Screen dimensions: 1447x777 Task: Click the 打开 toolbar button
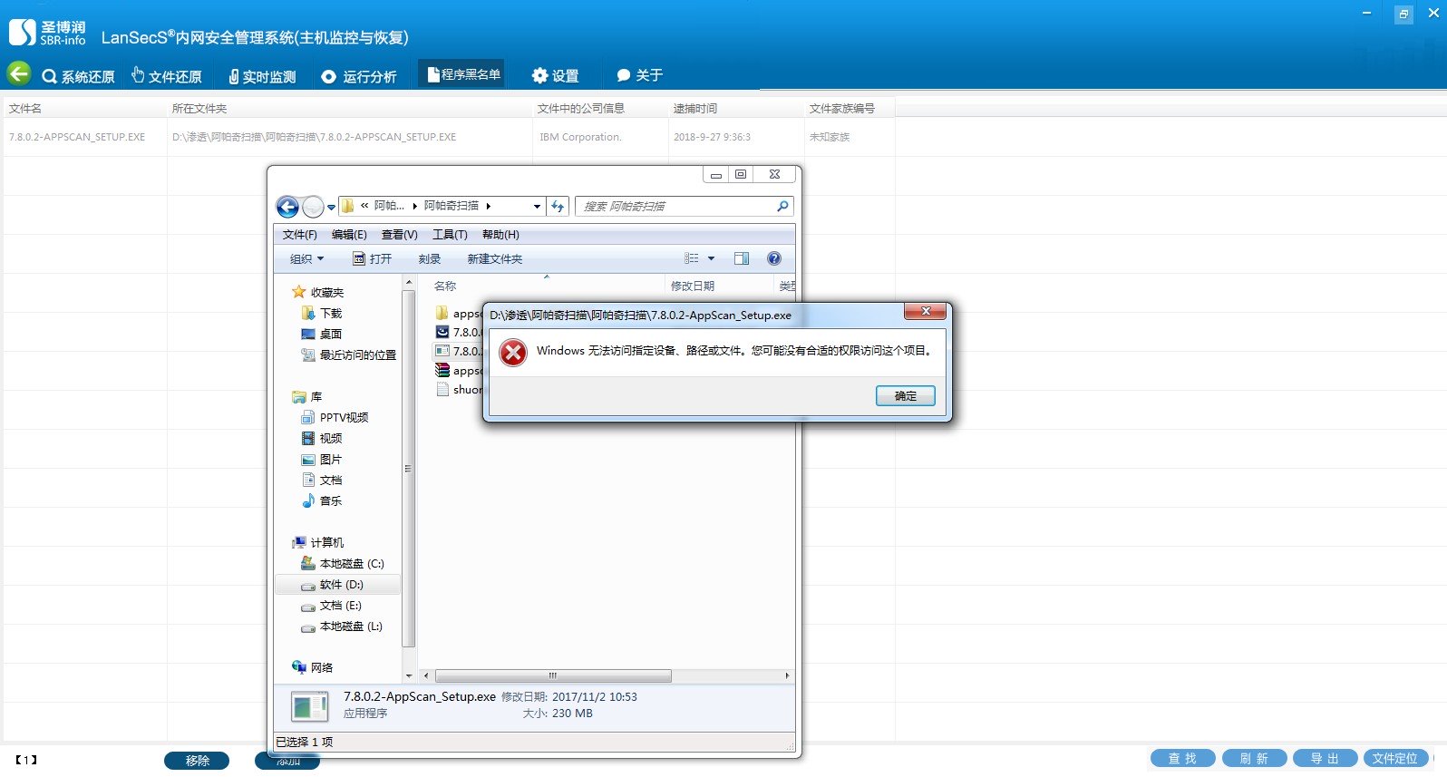coord(373,258)
